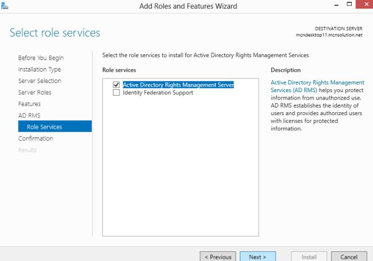
Task: Go to the Confirmation step
Action: [x=36, y=138]
